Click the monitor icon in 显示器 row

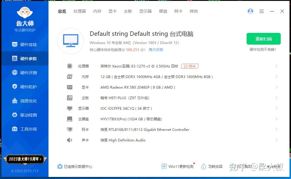point(70,108)
